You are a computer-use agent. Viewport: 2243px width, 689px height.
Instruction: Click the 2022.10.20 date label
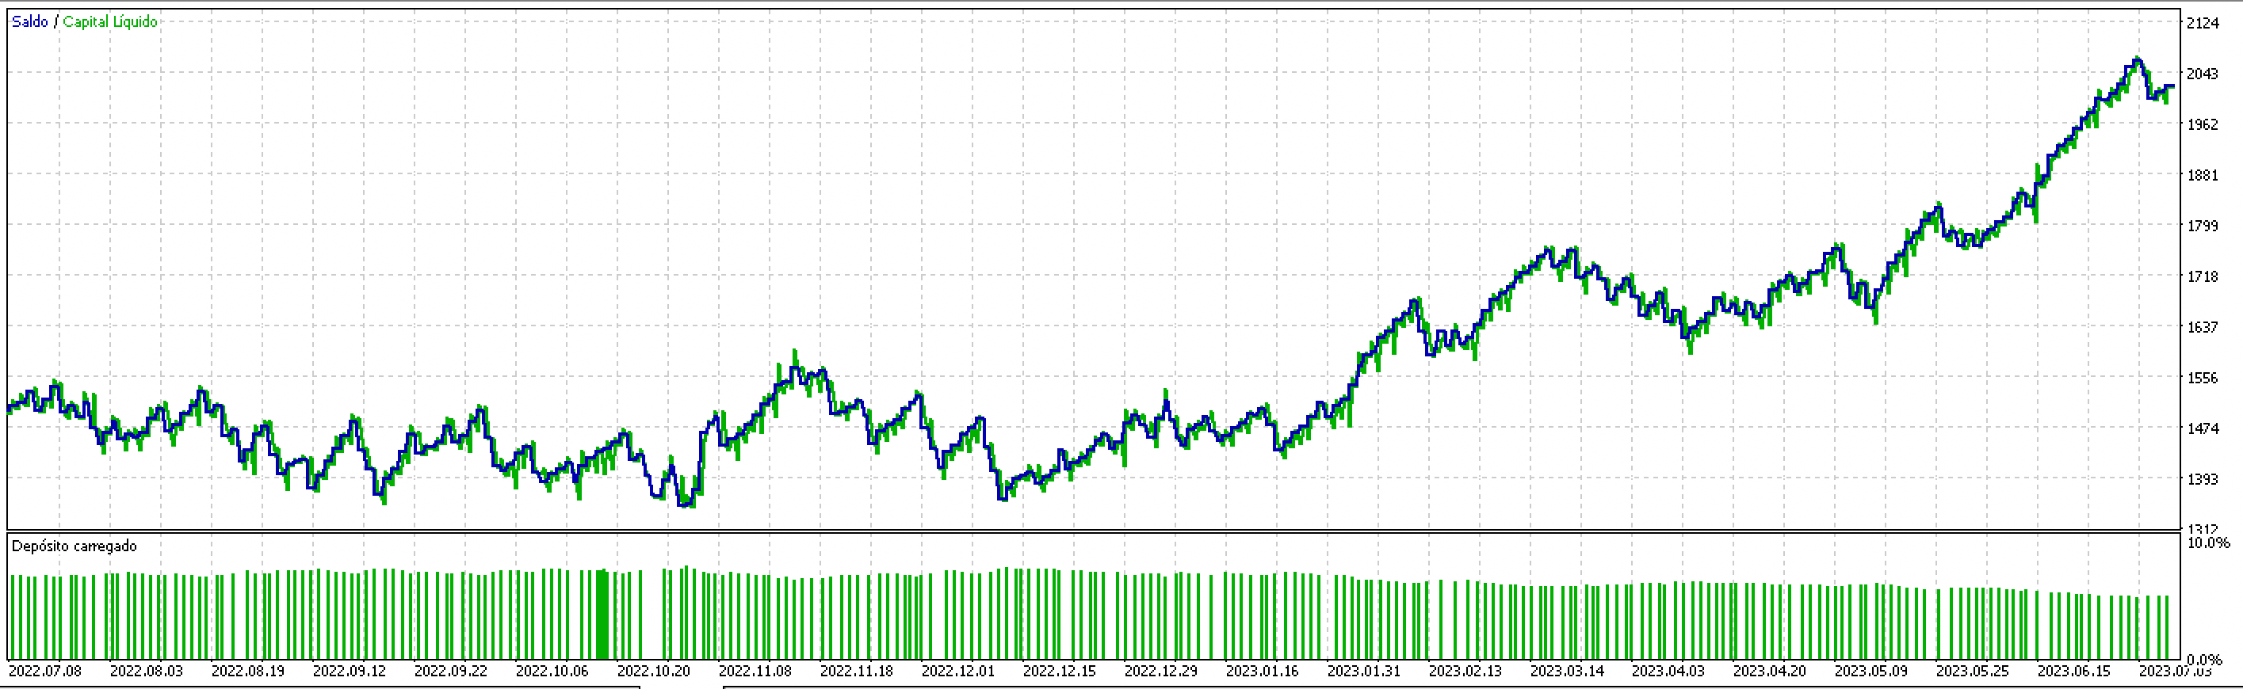[653, 672]
